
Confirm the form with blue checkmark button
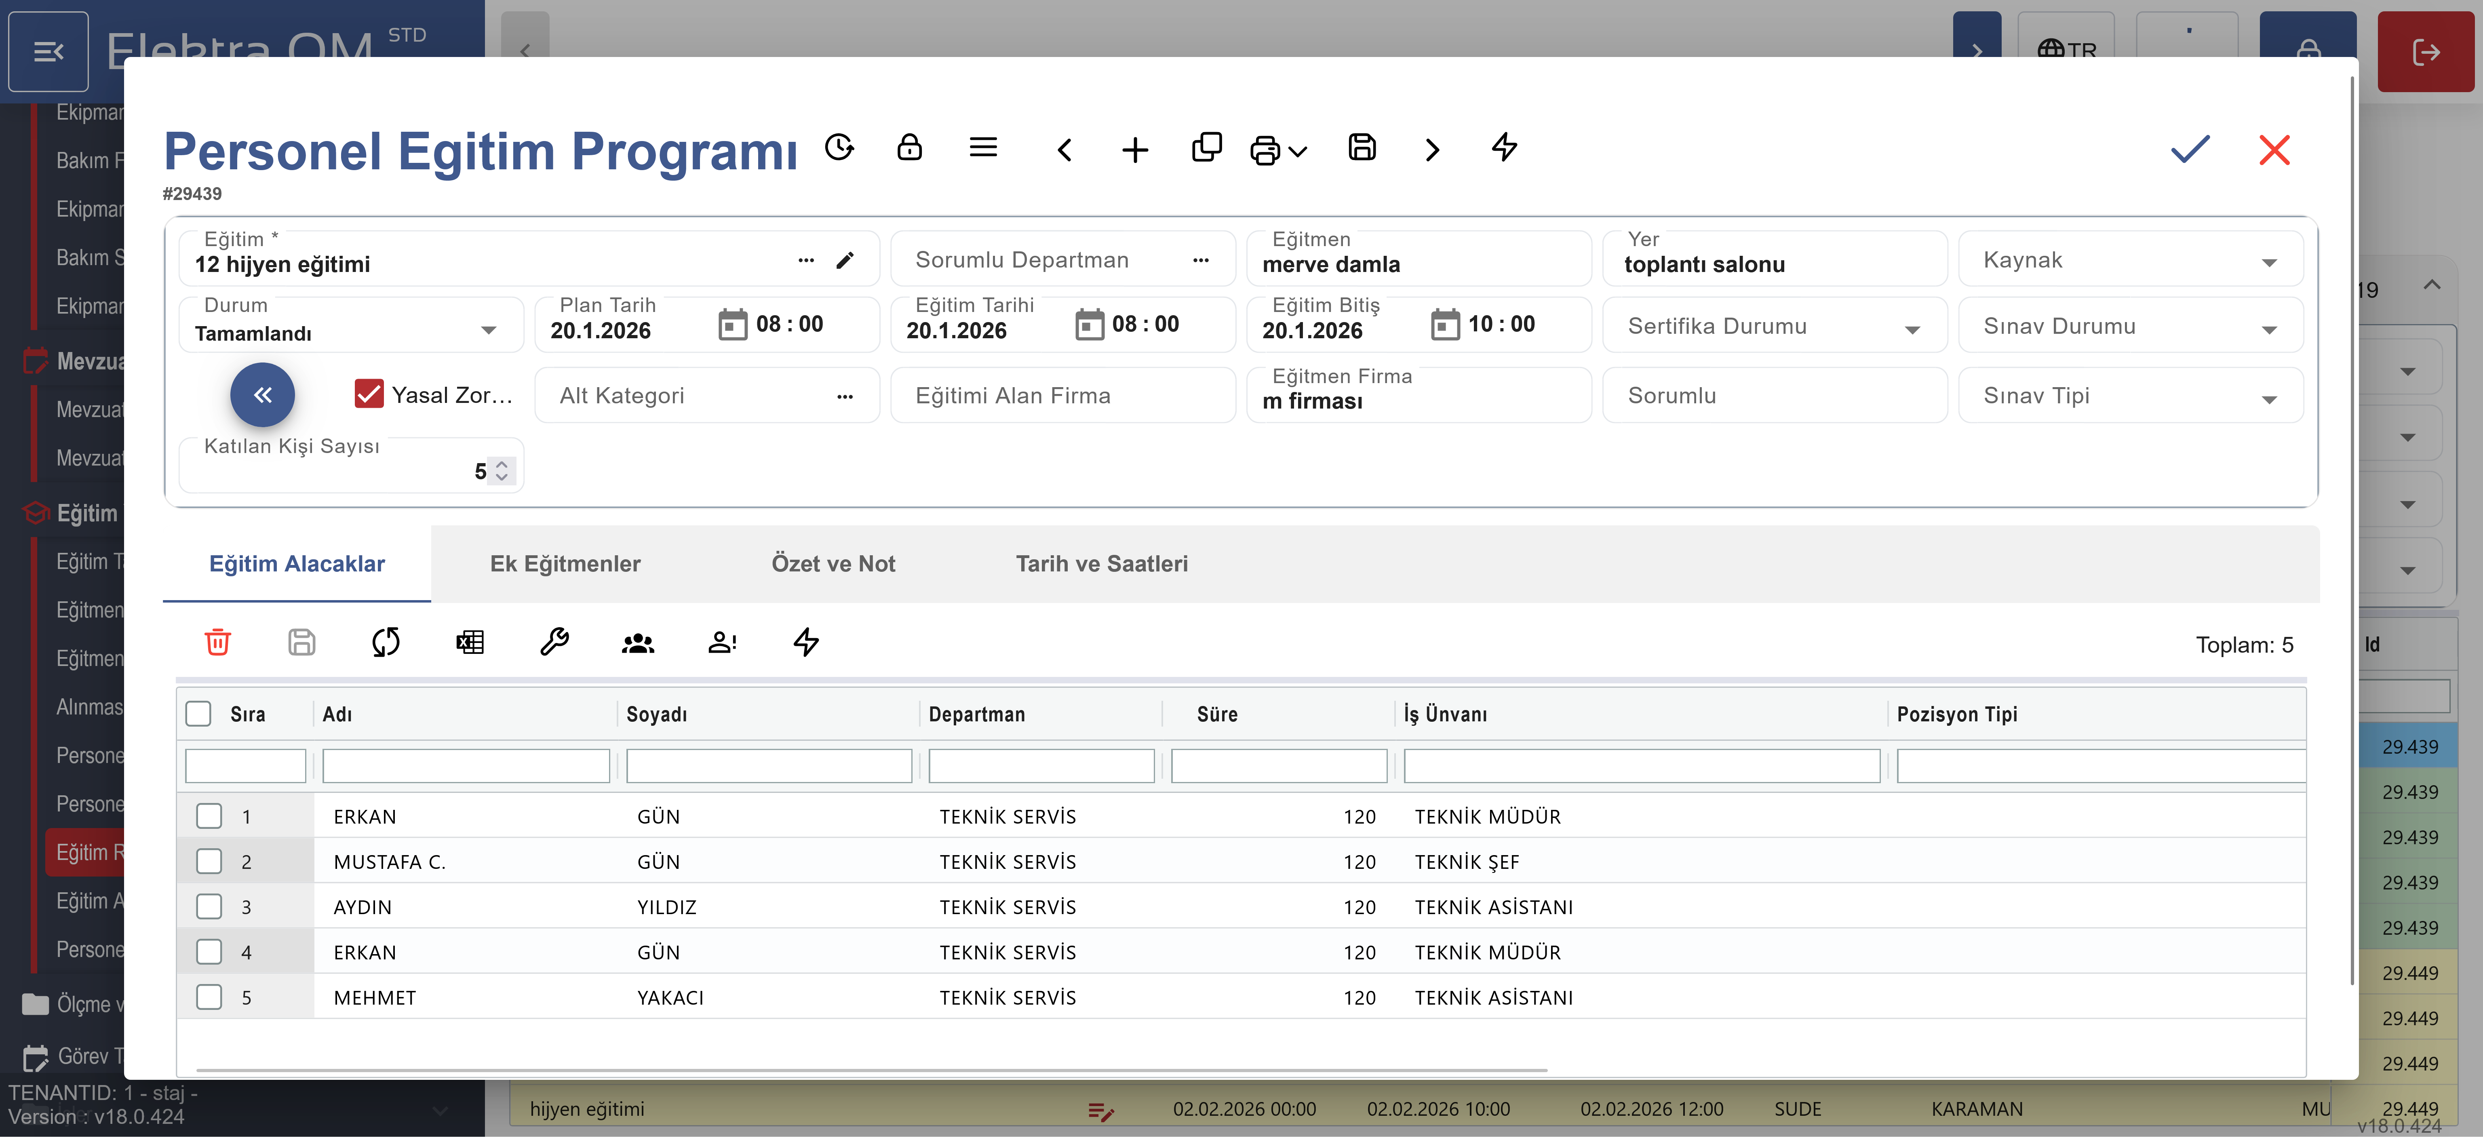click(2189, 150)
